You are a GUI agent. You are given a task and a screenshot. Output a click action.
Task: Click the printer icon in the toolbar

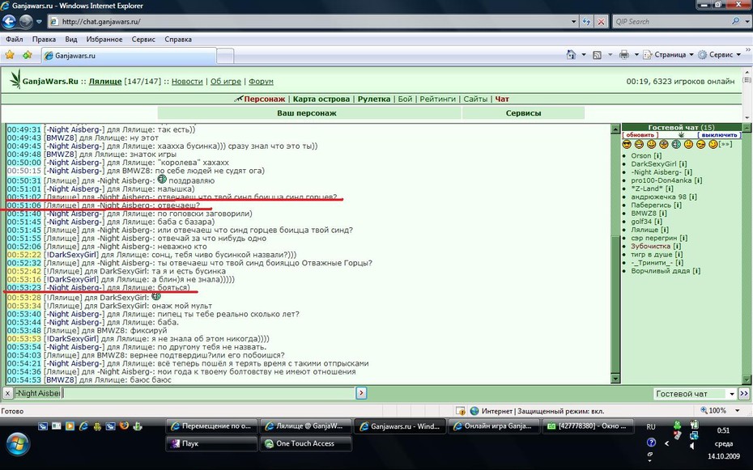click(623, 55)
